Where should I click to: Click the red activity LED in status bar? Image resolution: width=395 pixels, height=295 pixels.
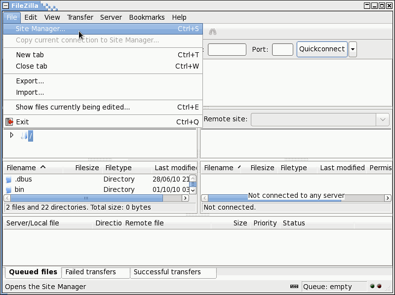tap(379, 286)
